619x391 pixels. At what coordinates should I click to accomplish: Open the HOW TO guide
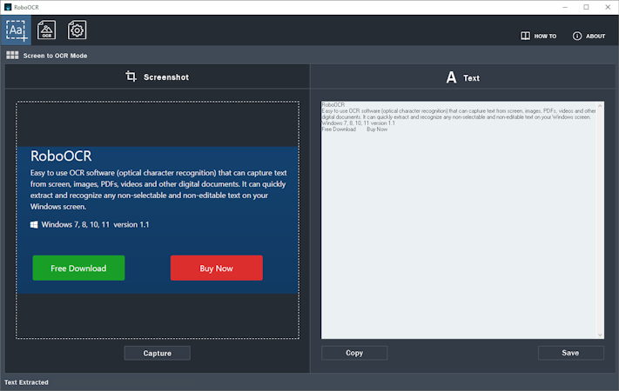coord(538,36)
